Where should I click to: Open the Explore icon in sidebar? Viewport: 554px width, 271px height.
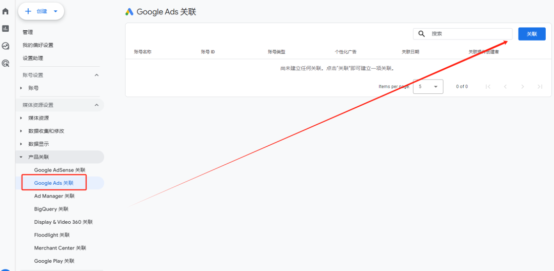[x=6, y=46]
